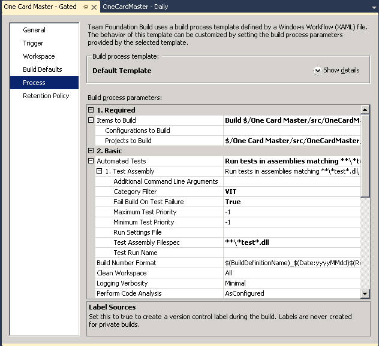Expand Show details for Default Template

pos(336,70)
